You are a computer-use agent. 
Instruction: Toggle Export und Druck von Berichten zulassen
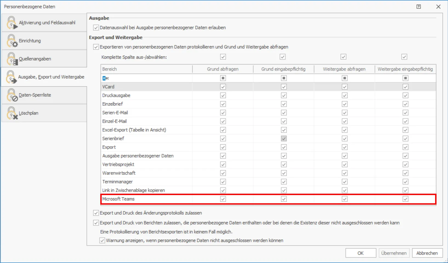point(96,223)
